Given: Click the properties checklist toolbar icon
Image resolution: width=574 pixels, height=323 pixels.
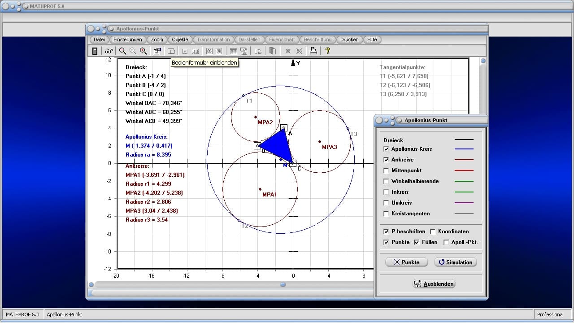Looking at the screenshot, I should coord(157,51).
